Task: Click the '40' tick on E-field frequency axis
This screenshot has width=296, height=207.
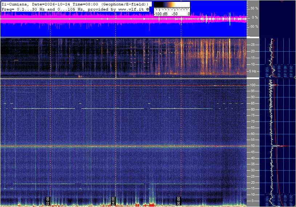Action: point(252,158)
